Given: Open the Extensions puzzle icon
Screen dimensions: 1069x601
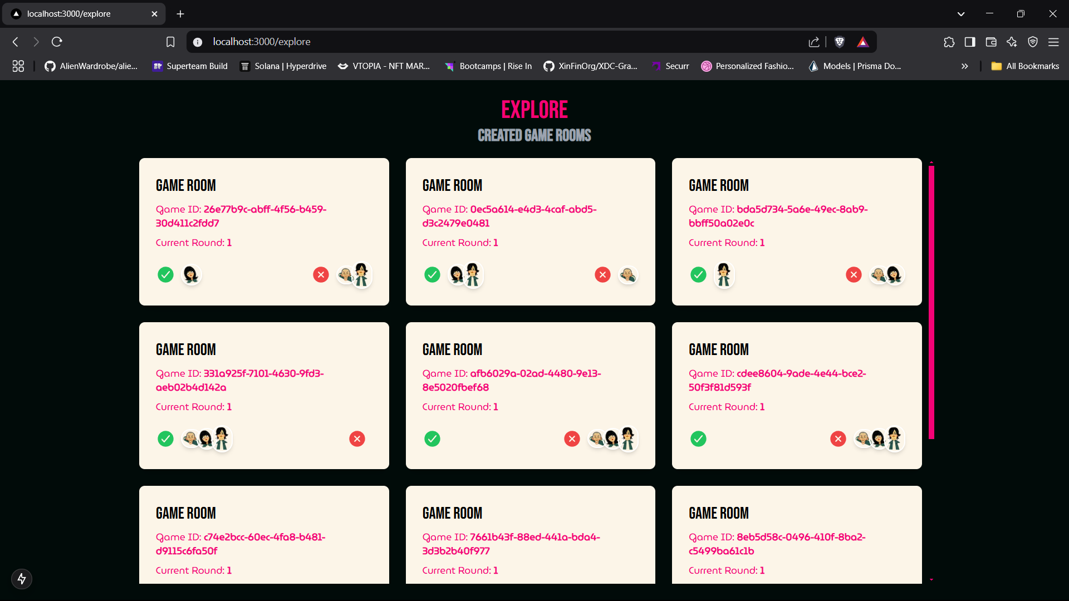Looking at the screenshot, I should pyautogui.click(x=949, y=42).
